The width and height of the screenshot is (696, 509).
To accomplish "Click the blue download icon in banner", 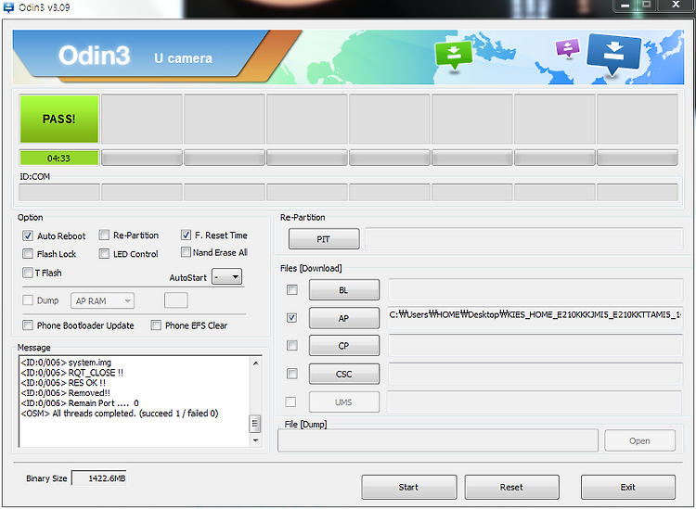I will coord(614,54).
